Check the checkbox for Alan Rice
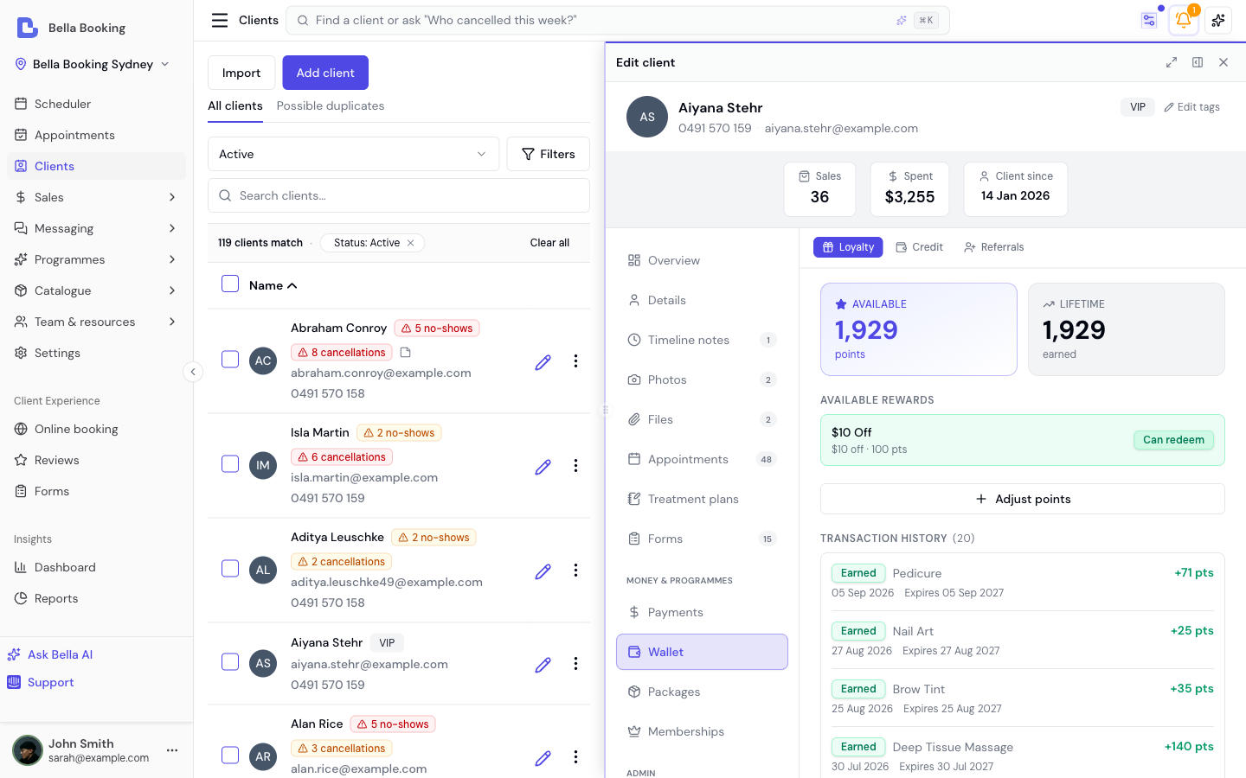Viewport: 1246px width, 778px height. [x=230, y=756]
